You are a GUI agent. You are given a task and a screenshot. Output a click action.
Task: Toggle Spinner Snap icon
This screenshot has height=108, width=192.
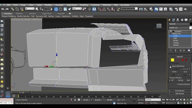coord(113,9)
